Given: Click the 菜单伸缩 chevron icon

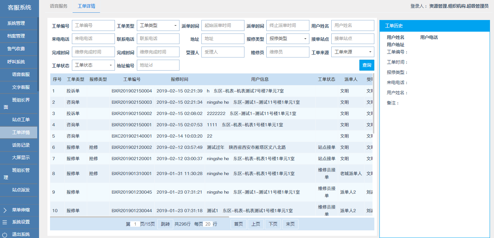Looking at the screenshot, I should (x=5, y=210).
